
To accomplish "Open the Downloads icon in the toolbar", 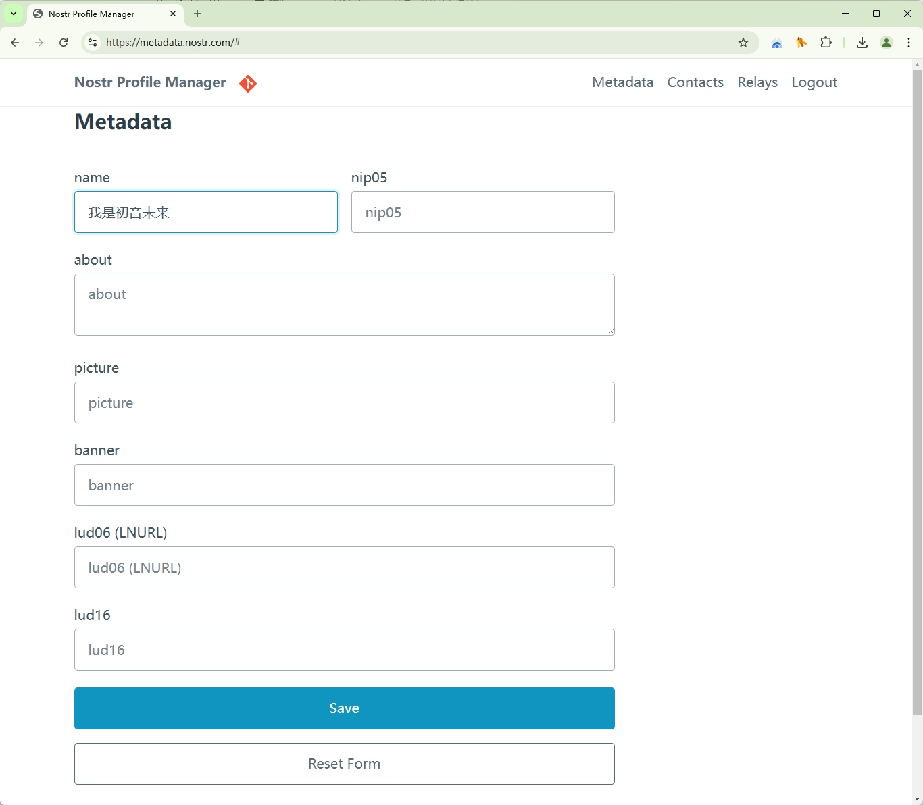I will pos(862,43).
